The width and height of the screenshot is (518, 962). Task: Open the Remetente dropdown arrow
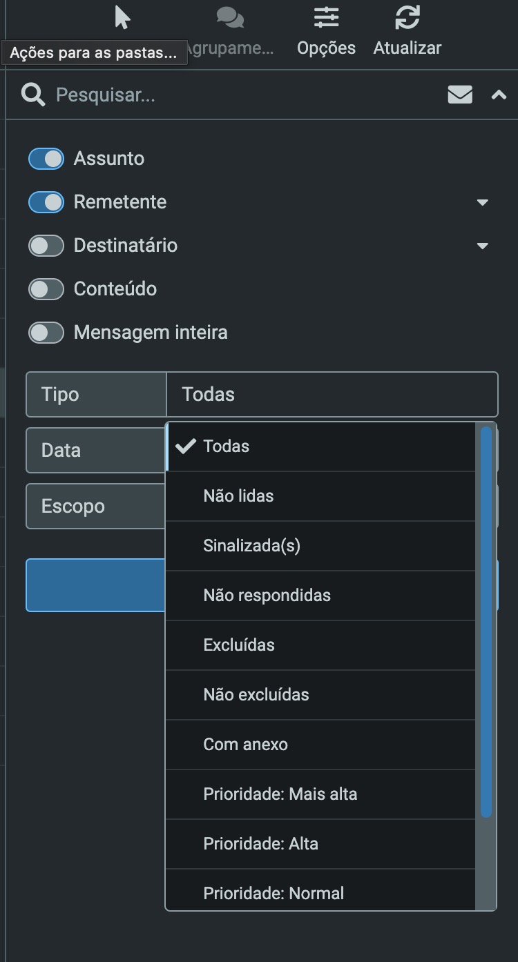(x=481, y=202)
